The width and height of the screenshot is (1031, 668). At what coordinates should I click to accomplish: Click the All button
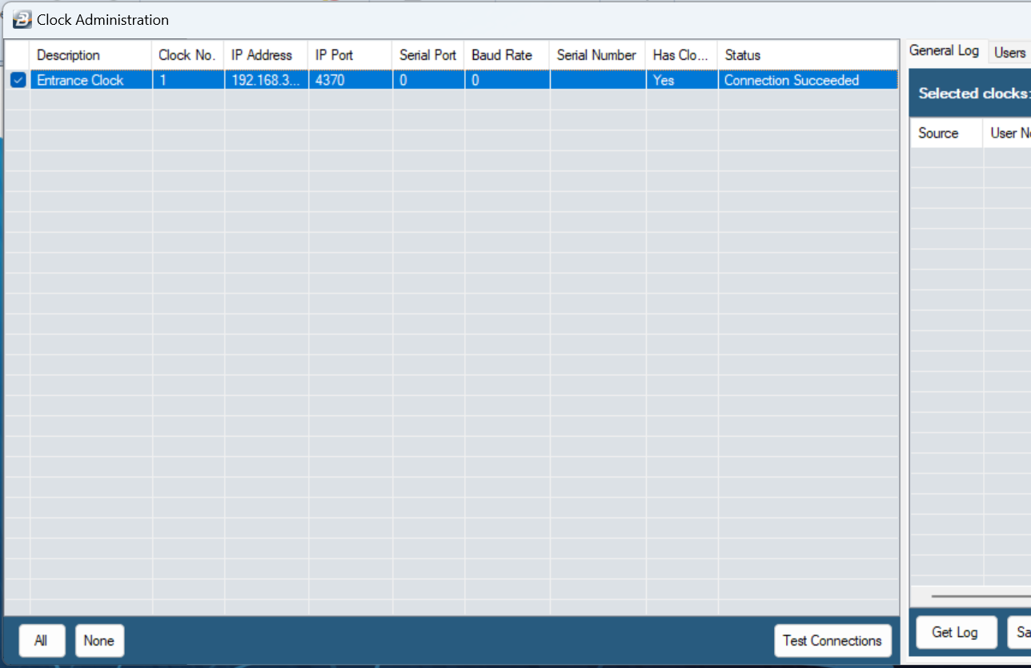coord(42,641)
